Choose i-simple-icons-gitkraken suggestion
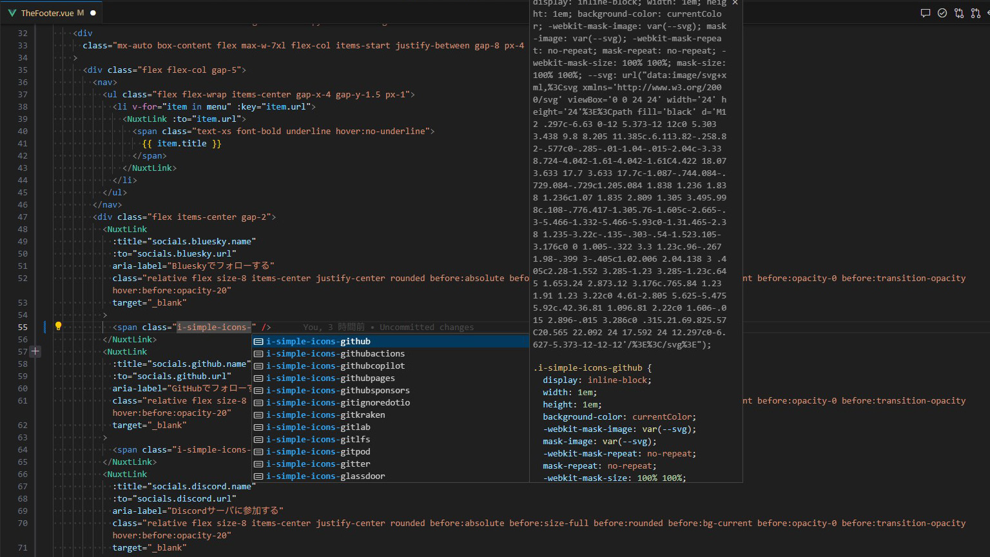Viewport: 990px width, 557px height. pos(390,415)
